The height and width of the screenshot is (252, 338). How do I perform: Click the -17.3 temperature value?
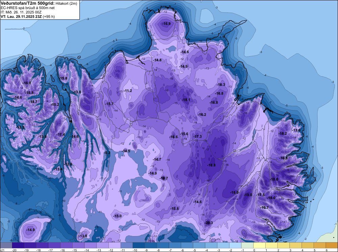pos(197,137)
